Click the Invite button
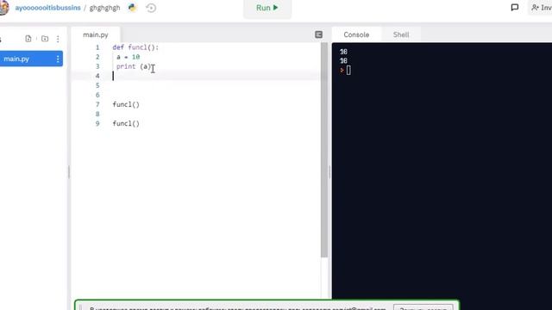Viewport: 552px width, 310px height. (541, 8)
